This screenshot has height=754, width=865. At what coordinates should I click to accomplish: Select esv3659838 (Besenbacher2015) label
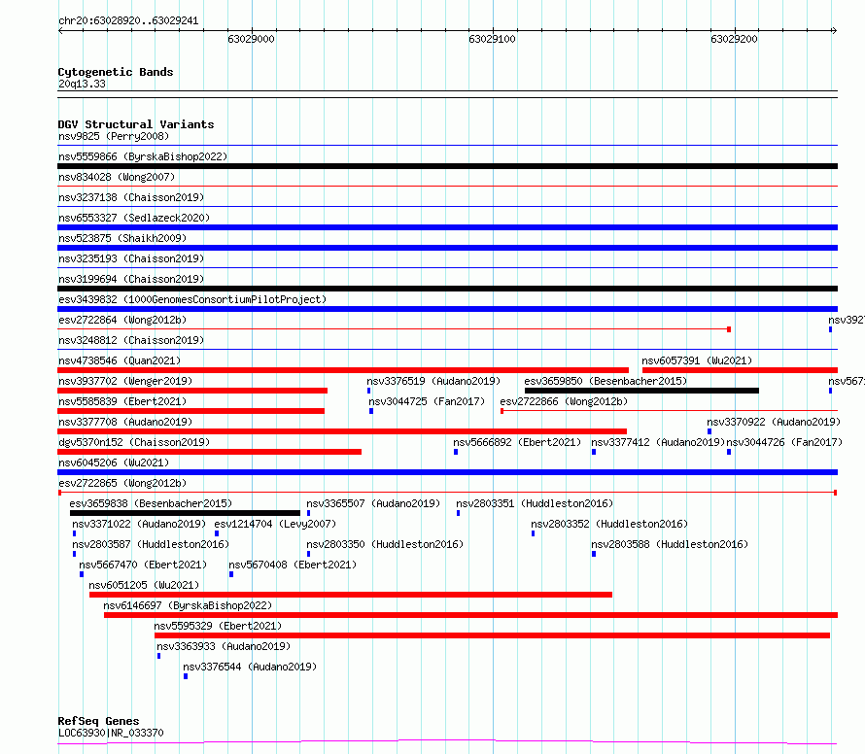[x=152, y=503]
